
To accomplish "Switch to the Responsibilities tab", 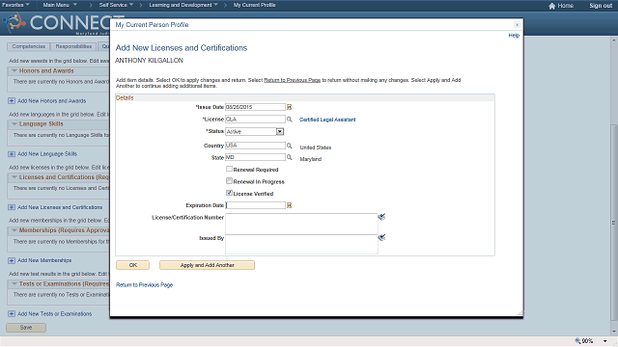I will (x=73, y=46).
